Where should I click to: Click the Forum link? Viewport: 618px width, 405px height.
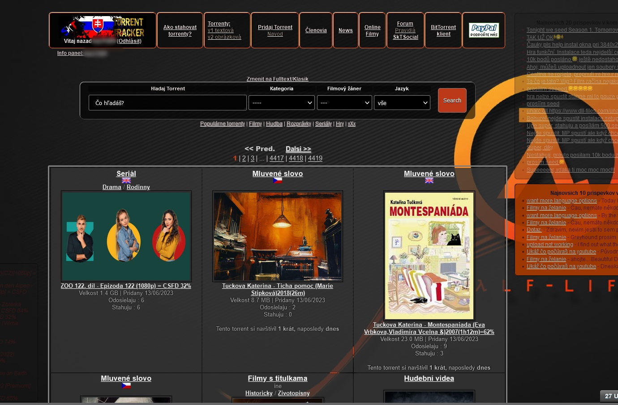point(405,24)
